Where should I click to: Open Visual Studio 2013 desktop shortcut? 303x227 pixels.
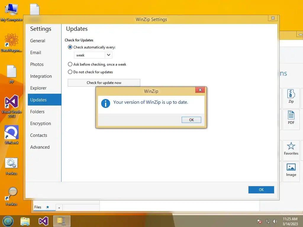(12, 106)
